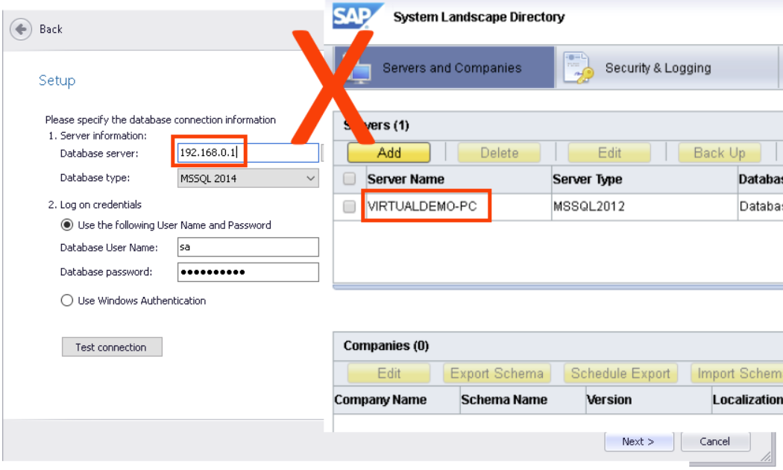Tick the select-all checkbox in Server Name header
This screenshot has width=783, height=470.
tap(350, 179)
